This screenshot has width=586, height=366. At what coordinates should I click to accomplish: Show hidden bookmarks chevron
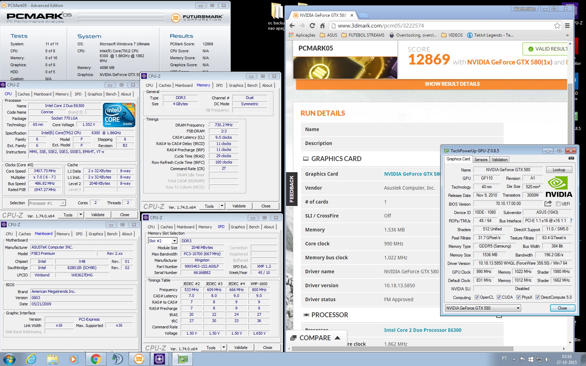[x=567, y=35]
